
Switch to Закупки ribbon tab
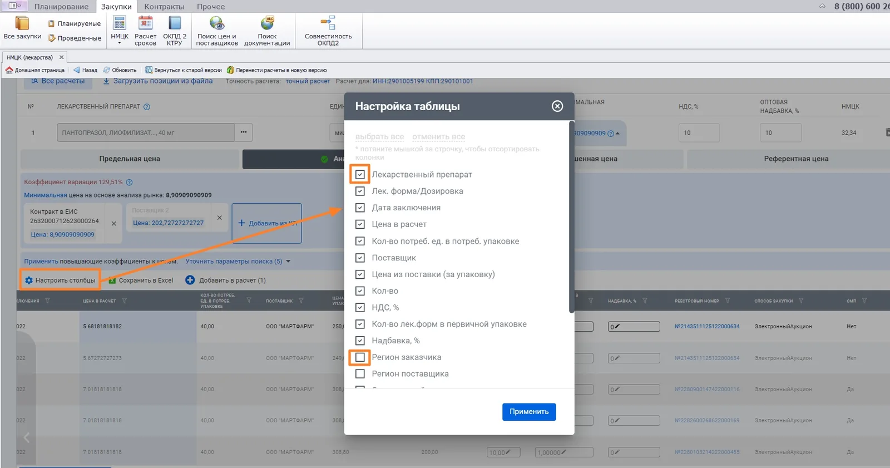[116, 7]
